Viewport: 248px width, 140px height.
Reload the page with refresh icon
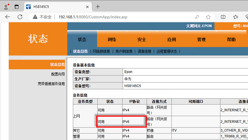pyautogui.click(x=20, y=17)
